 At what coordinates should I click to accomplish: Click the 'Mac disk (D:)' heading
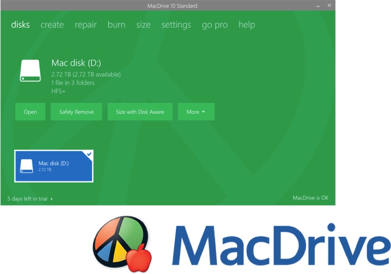pyautogui.click(x=76, y=63)
